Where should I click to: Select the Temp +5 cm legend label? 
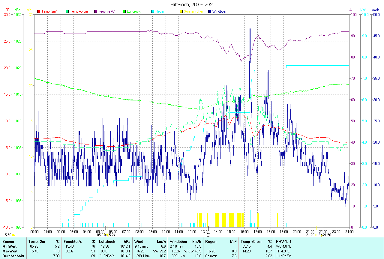[79, 11]
